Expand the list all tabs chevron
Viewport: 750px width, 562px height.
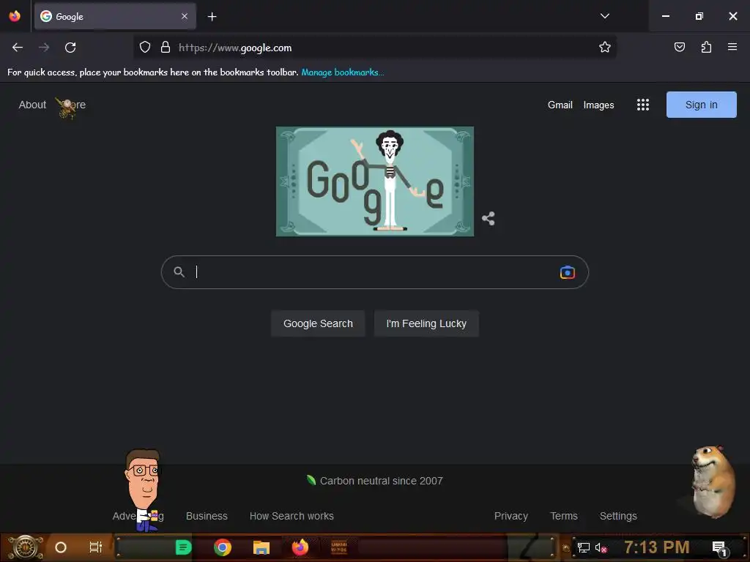point(604,16)
